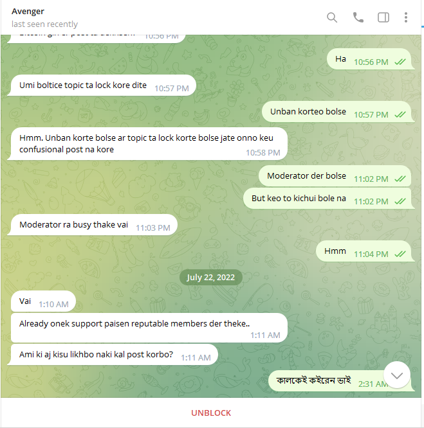Image resolution: width=424 pixels, height=428 pixels.
Task: Unblock the Avenger contact
Action: [x=211, y=413]
